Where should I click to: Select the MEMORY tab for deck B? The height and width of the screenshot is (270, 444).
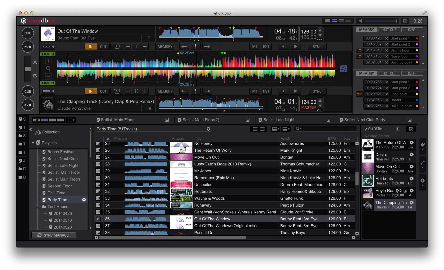[367, 73]
